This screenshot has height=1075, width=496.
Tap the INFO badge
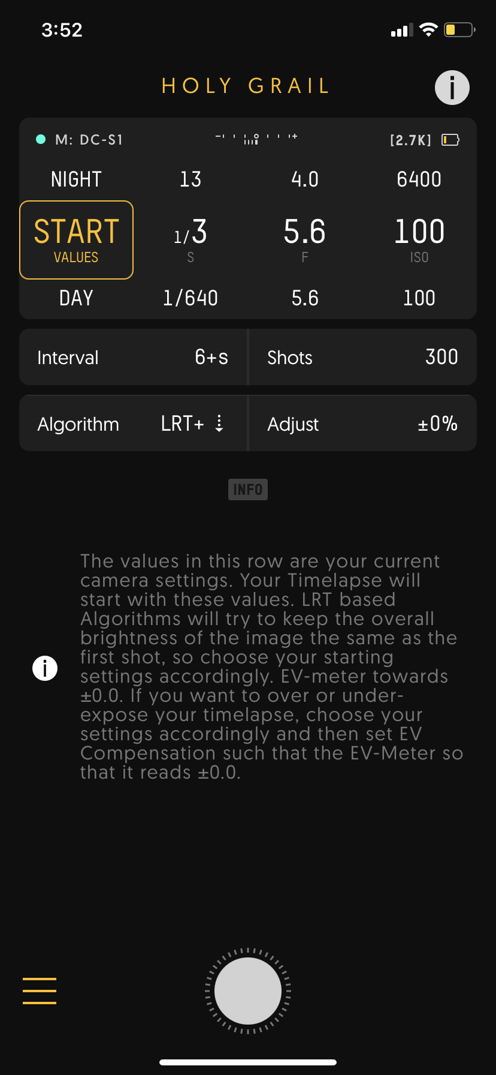click(x=247, y=490)
